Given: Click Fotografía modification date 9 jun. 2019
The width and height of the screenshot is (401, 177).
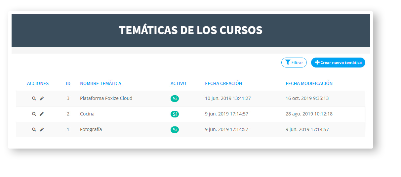Looking at the screenshot, I should 307,129.
